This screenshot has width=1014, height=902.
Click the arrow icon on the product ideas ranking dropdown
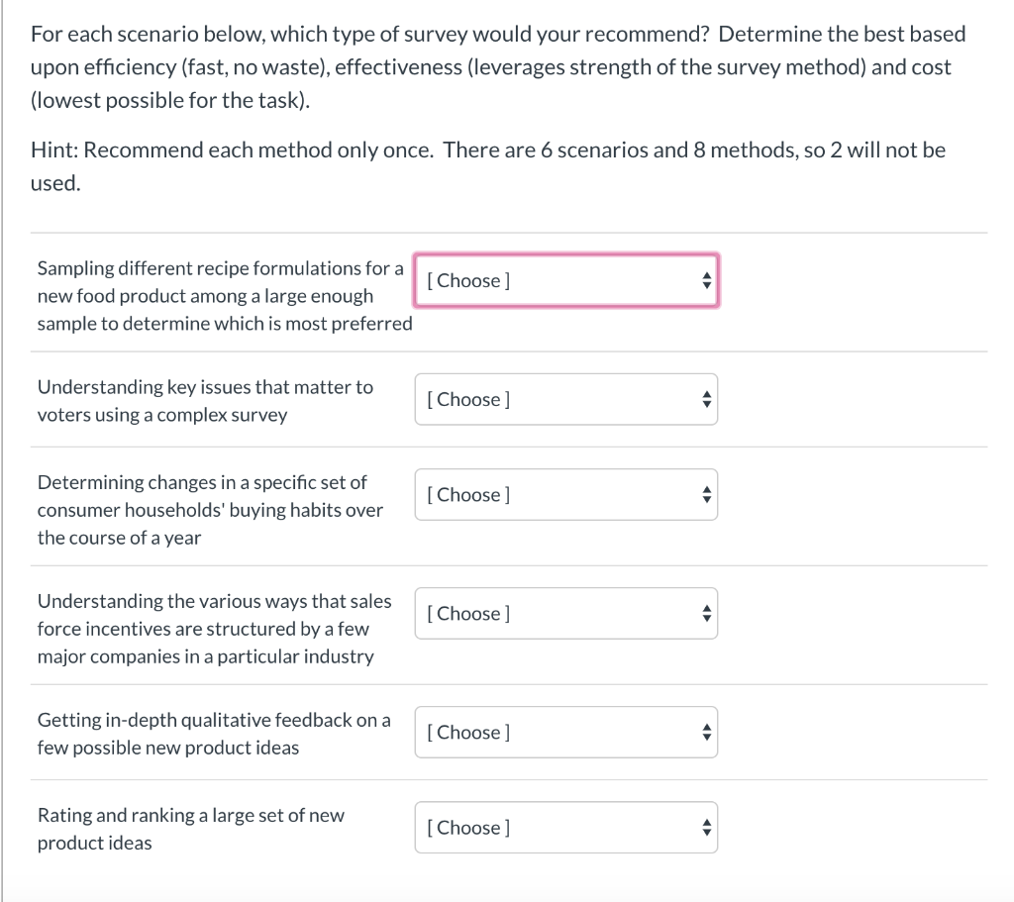click(707, 827)
